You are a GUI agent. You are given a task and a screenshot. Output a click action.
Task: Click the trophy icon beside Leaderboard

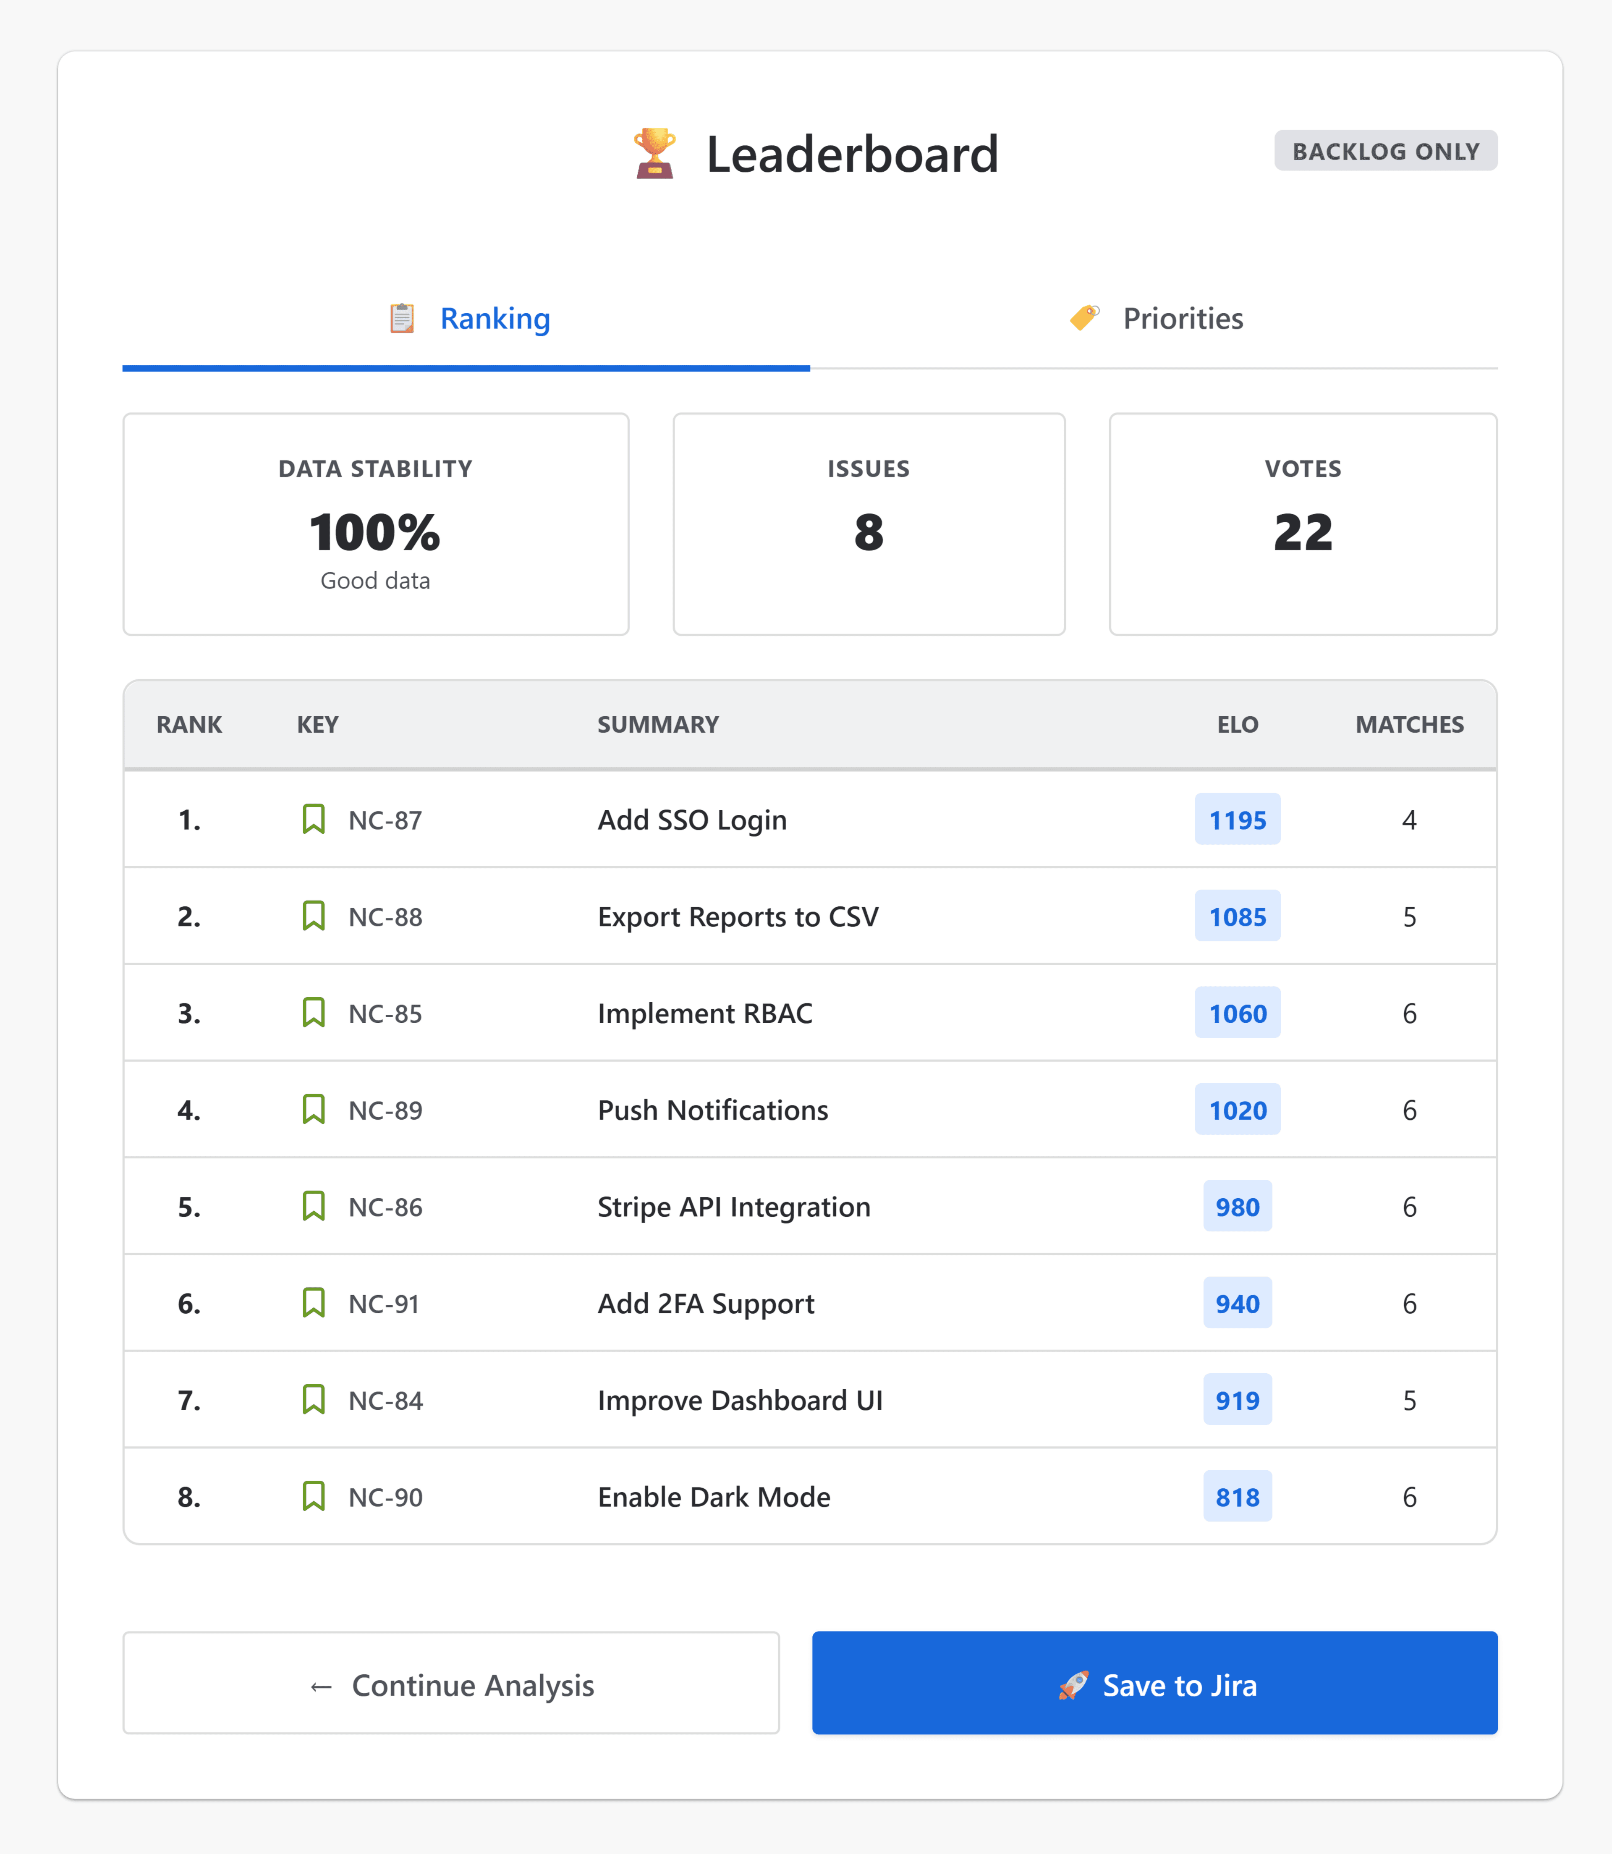(x=655, y=154)
